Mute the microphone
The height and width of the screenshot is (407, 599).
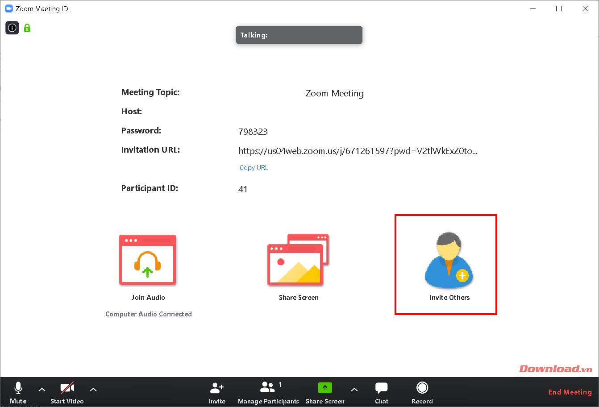18,393
